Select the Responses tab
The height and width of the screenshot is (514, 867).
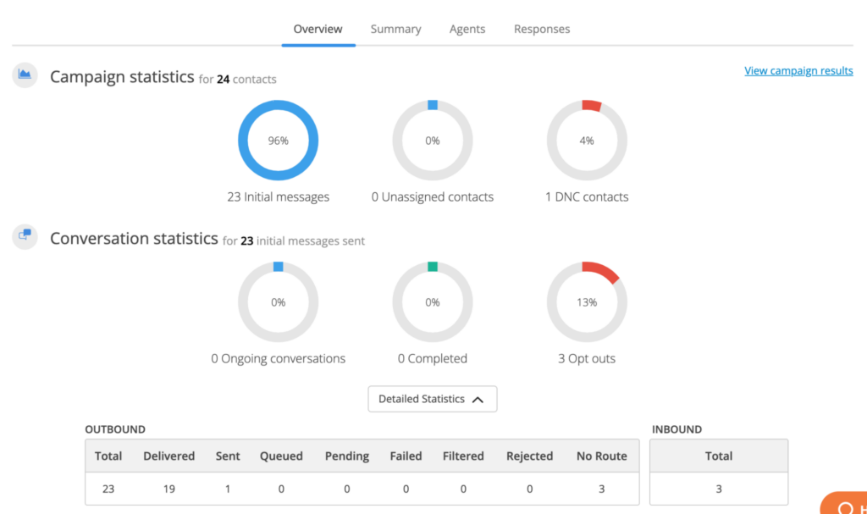[542, 29]
